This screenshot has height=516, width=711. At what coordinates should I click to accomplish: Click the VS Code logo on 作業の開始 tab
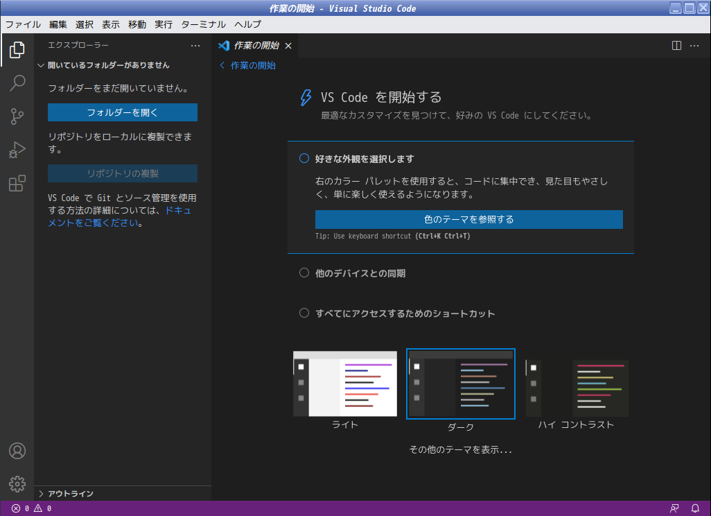click(x=224, y=45)
